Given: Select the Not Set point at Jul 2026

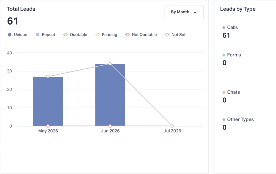Looking at the screenshot, I should pyautogui.click(x=172, y=126).
